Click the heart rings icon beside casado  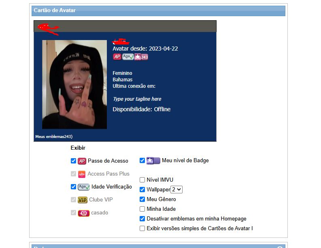pos(84,213)
